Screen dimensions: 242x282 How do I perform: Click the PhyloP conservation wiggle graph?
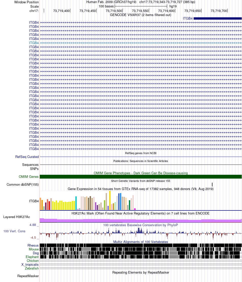(x=141, y=233)
